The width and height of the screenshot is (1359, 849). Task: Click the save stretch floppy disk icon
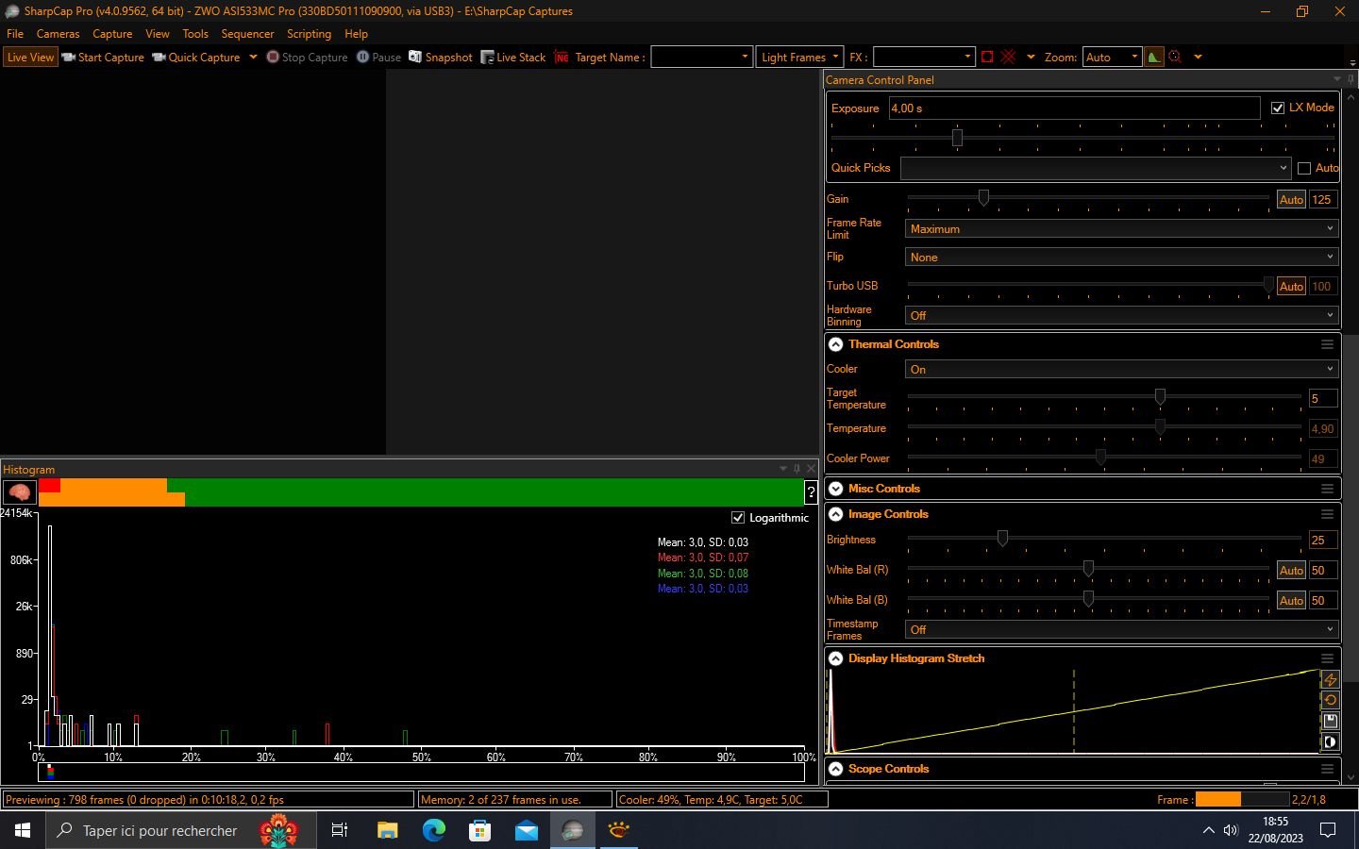(1330, 721)
